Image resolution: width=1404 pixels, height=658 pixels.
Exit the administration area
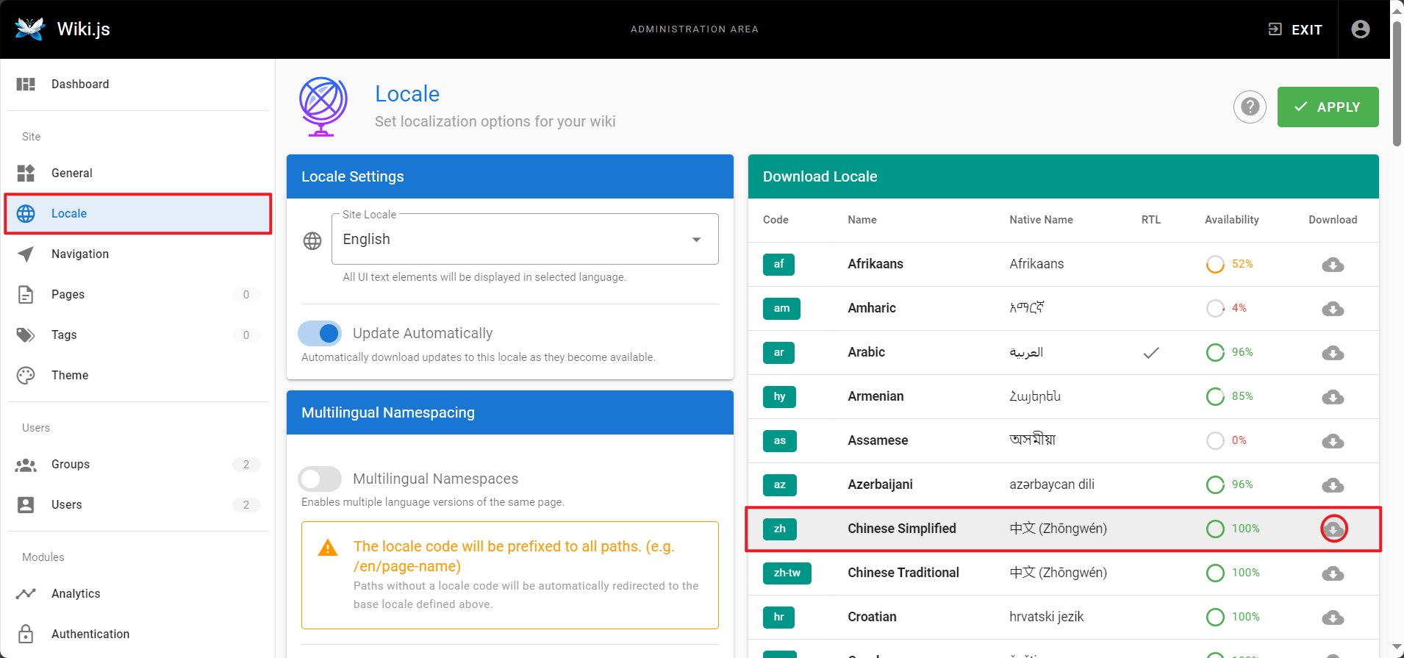pyautogui.click(x=1295, y=29)
